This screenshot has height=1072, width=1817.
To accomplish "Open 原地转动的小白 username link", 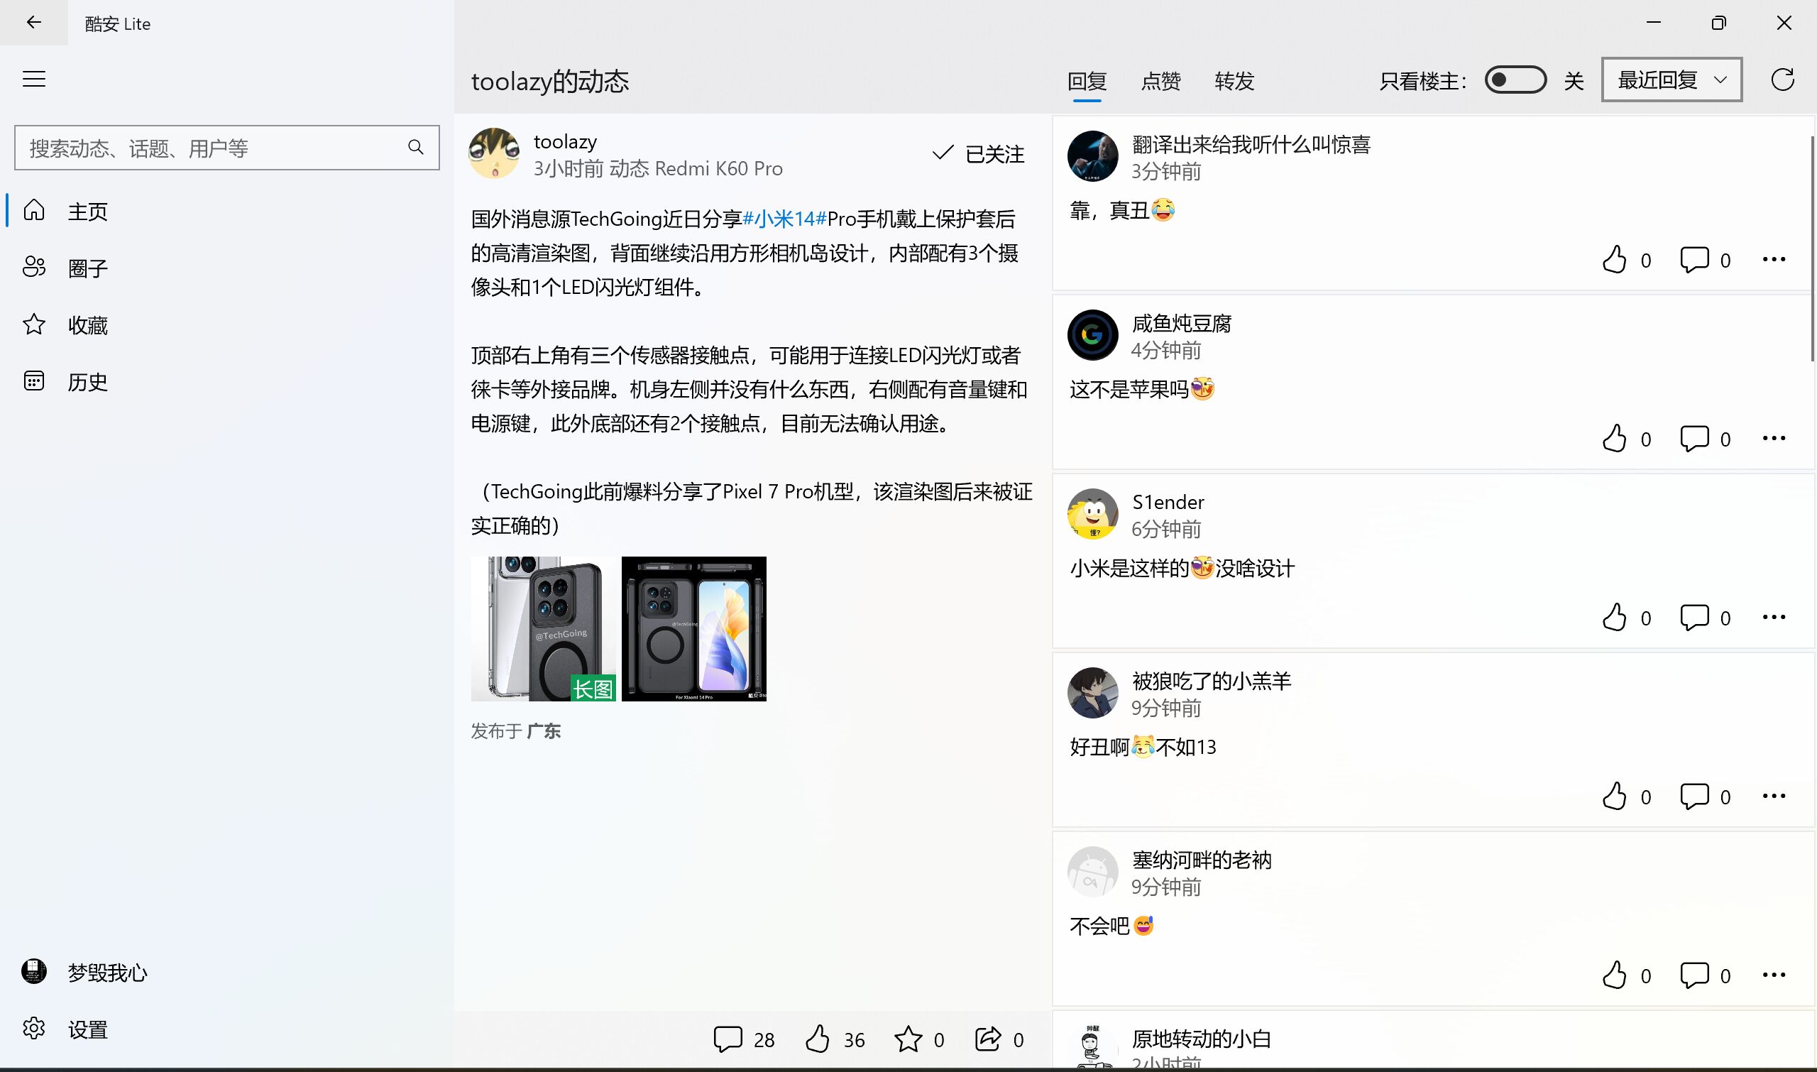I will [1202, 1039].
